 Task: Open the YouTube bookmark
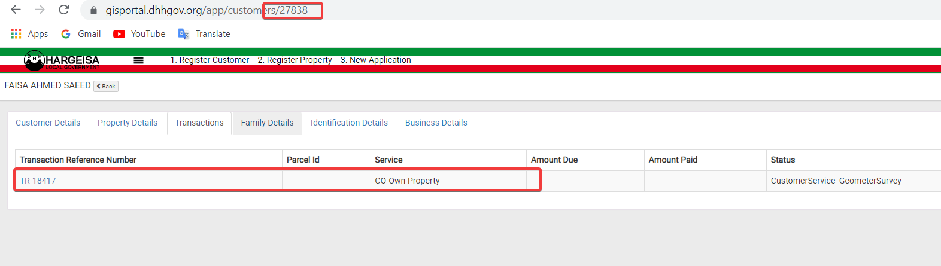point(139,34)
